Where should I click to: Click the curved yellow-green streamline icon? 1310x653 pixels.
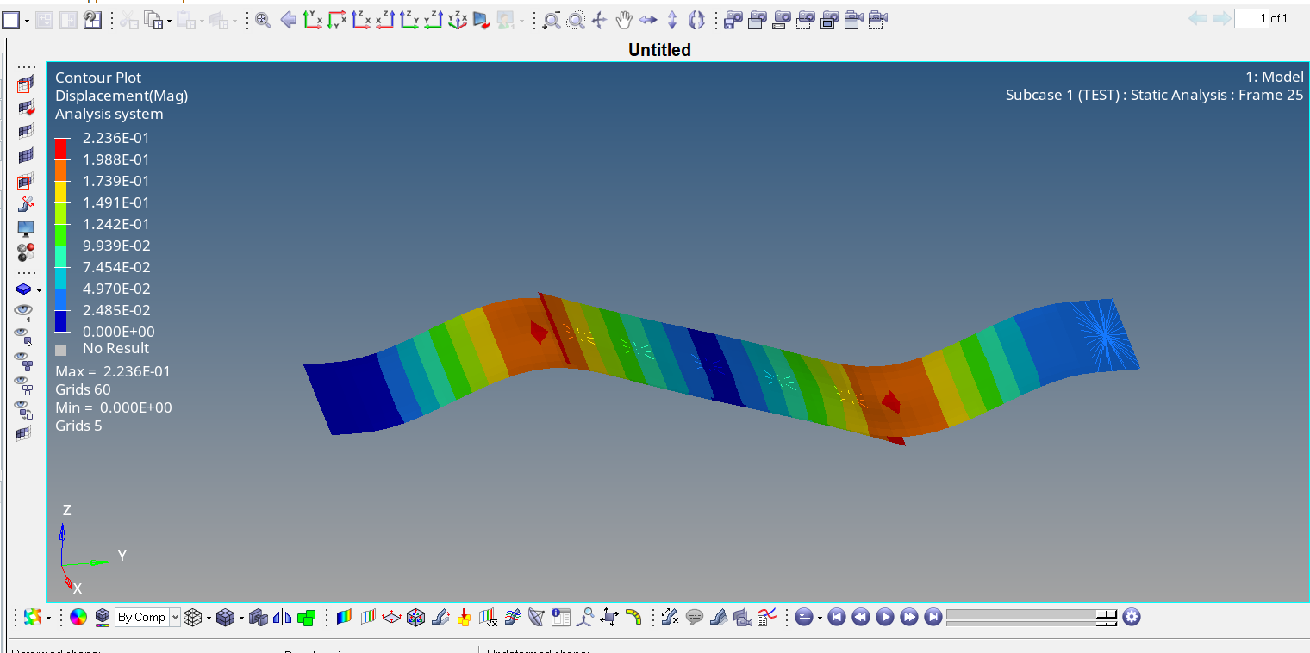(x=633, y=617)
